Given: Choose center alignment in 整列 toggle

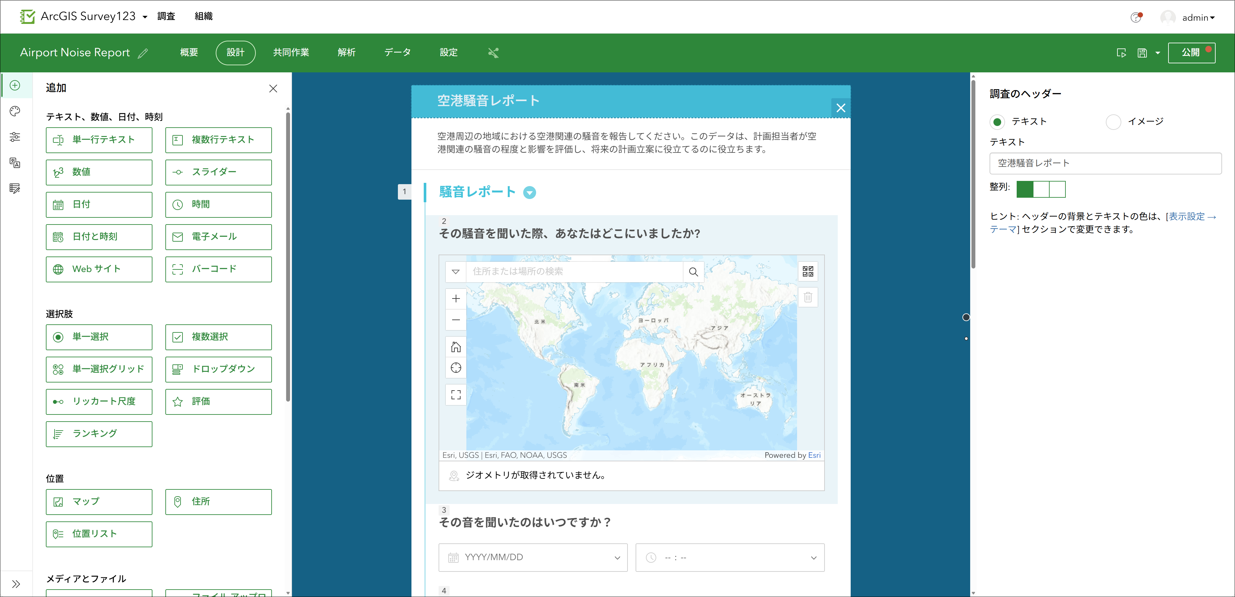Looking at the screenshot, I should coord(1041,189).
